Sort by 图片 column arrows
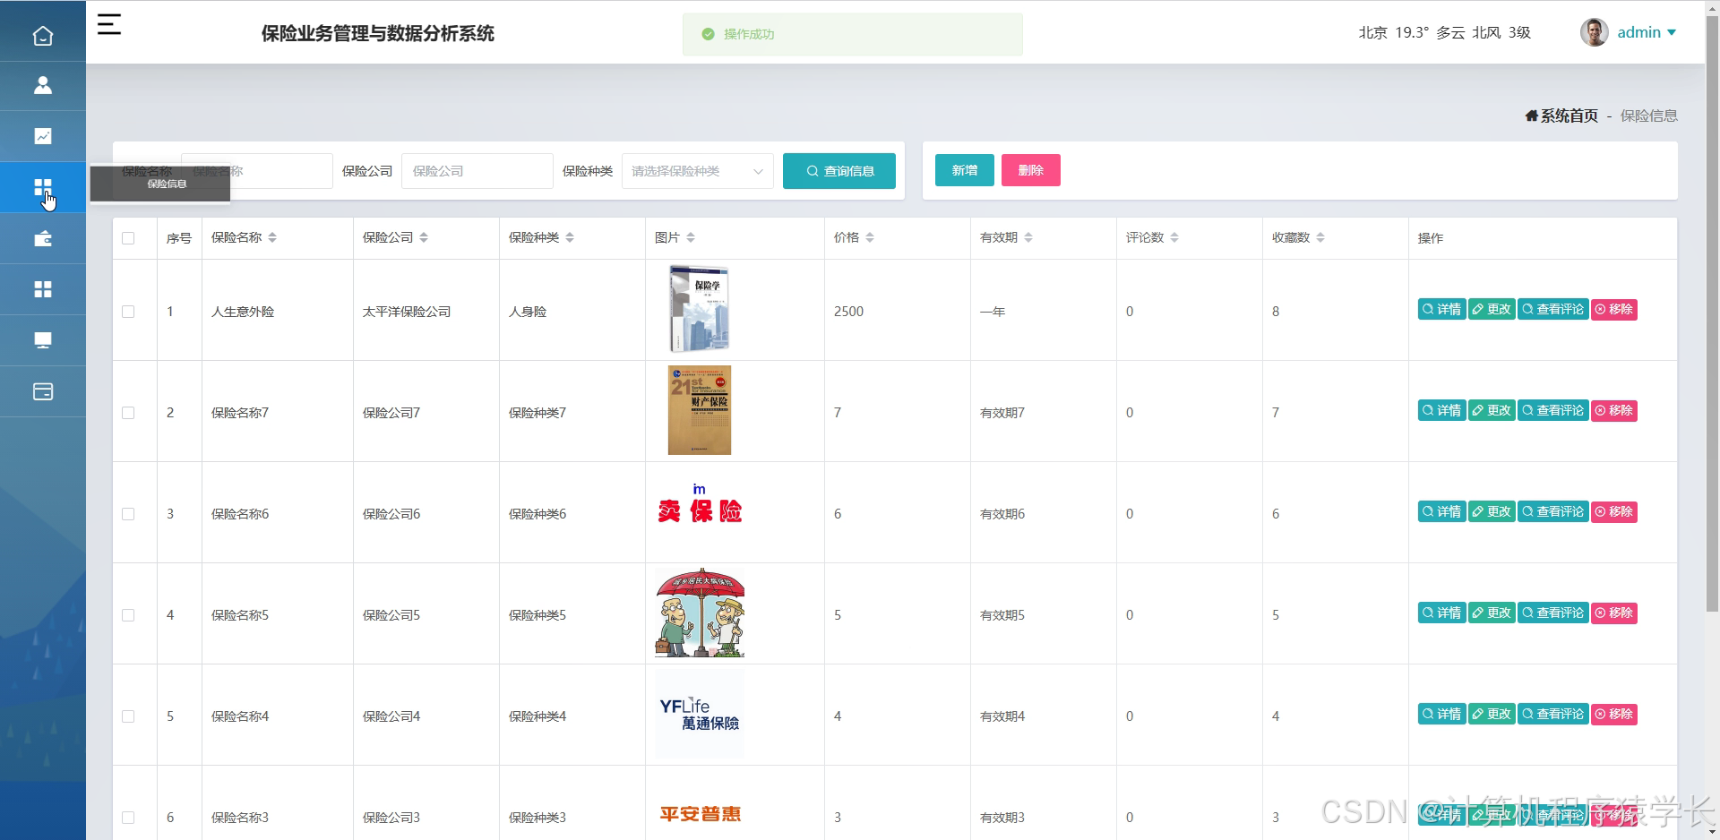This screenshot has width=1720, height=840. pyautogui.click(x=691, y=237)
